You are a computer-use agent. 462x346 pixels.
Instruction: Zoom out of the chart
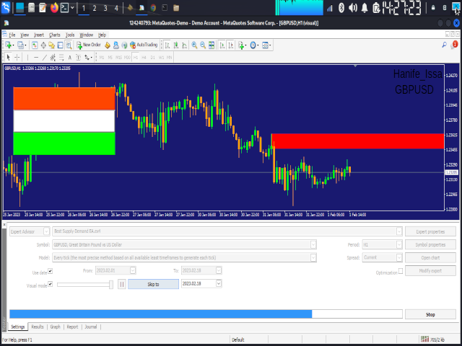[203, 45]
